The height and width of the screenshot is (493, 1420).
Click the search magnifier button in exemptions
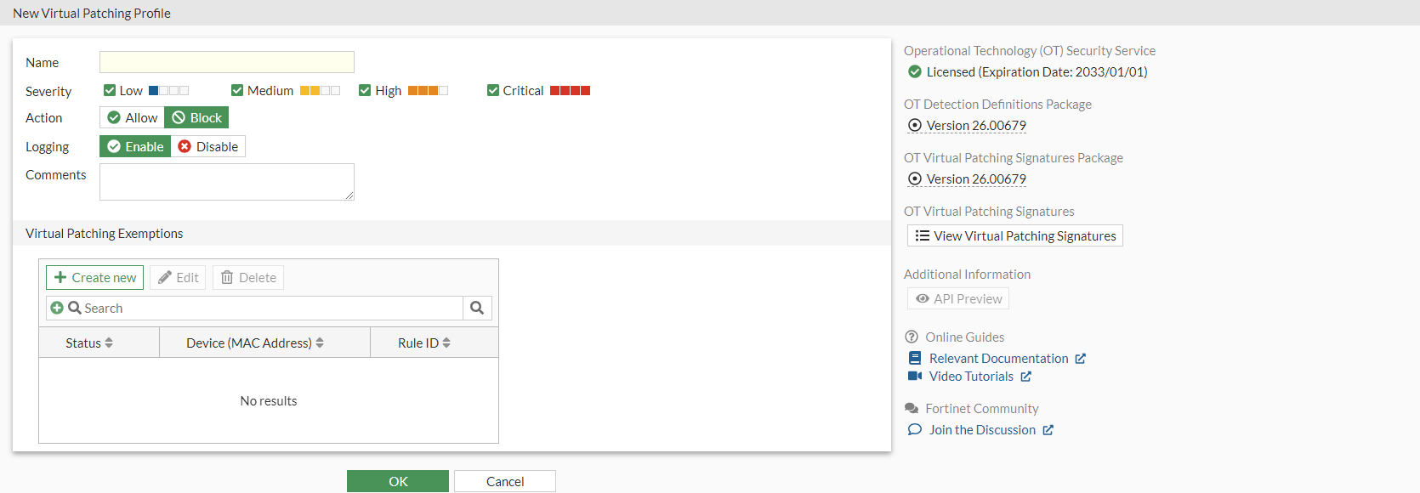coord(477,308)
